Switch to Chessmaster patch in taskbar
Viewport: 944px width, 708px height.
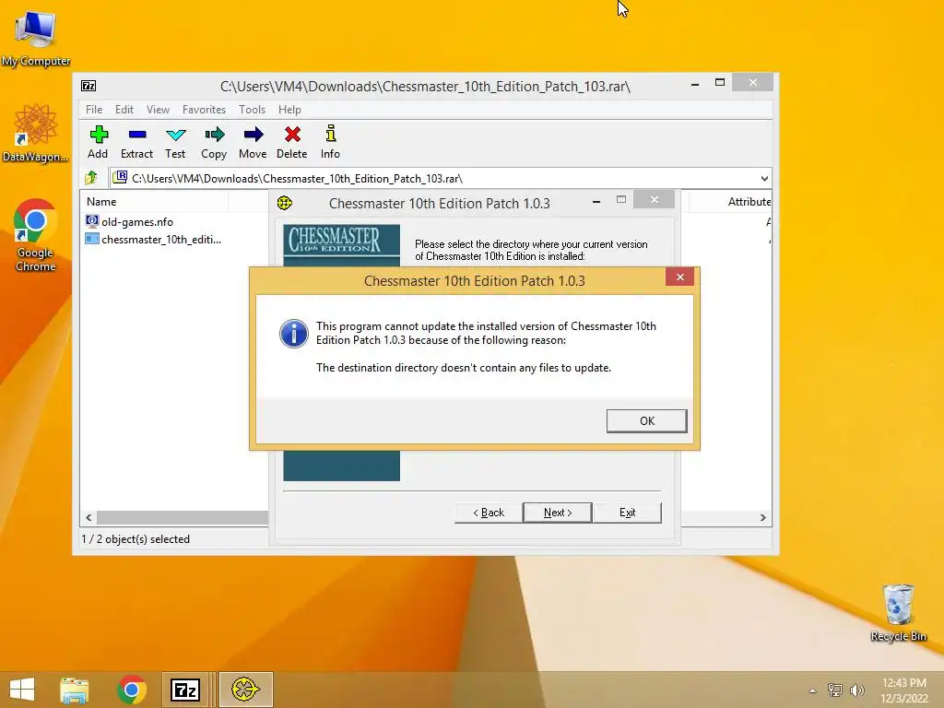click(x=245, y=690)
